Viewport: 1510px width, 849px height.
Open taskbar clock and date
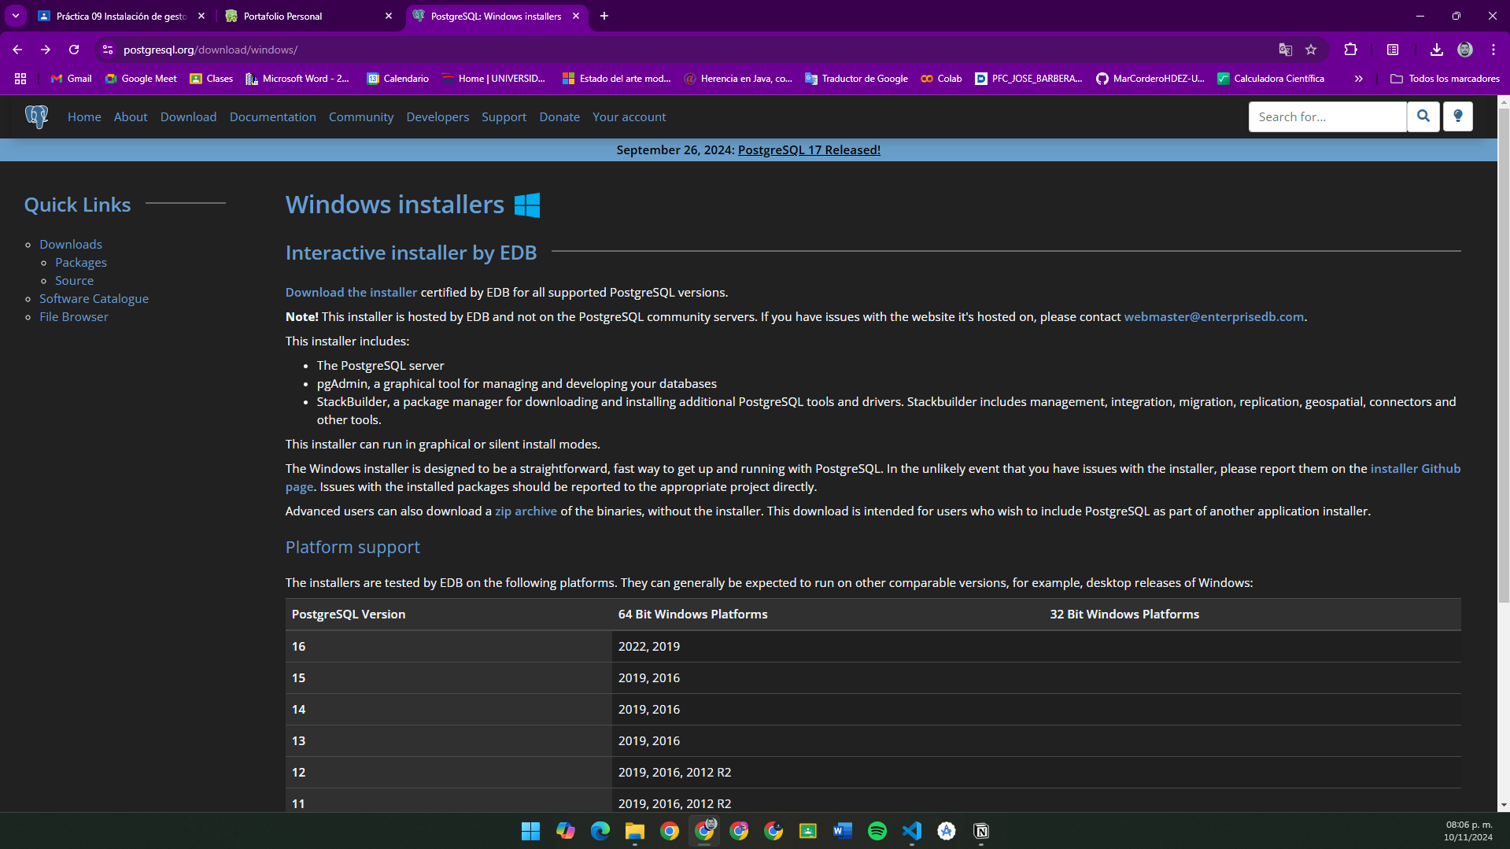pyautogui.click(x=1468, y=831)
